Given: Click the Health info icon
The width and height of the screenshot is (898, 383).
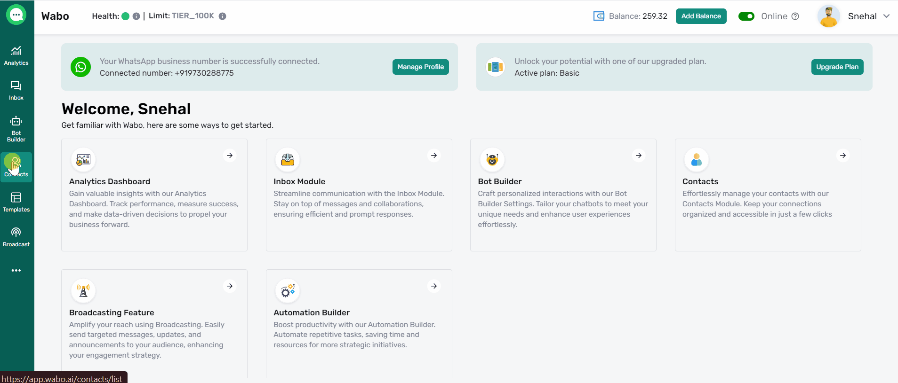Looking at the screenshot, I should point(136,16).
